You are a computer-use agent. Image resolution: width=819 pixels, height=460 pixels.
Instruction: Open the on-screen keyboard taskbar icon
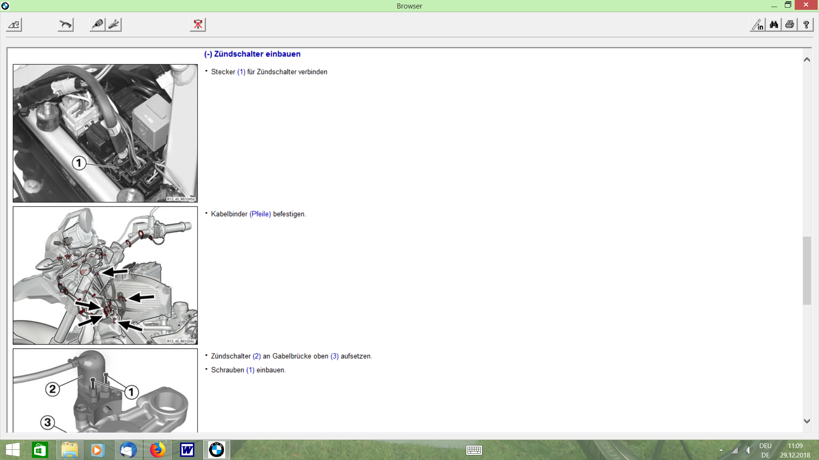pyautogui.click(x=474, y=450)
